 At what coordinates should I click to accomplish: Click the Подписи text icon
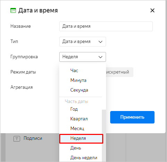click(x=17, y=139)
